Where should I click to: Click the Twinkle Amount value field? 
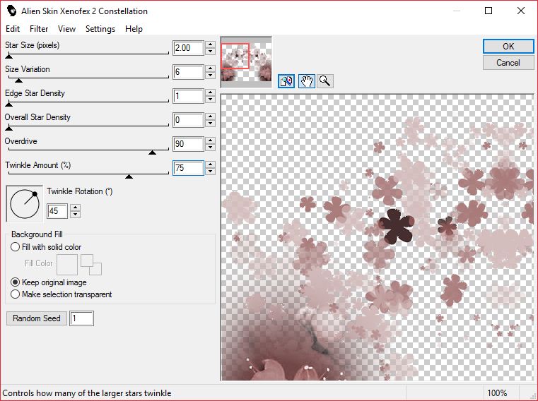(188, 168)
